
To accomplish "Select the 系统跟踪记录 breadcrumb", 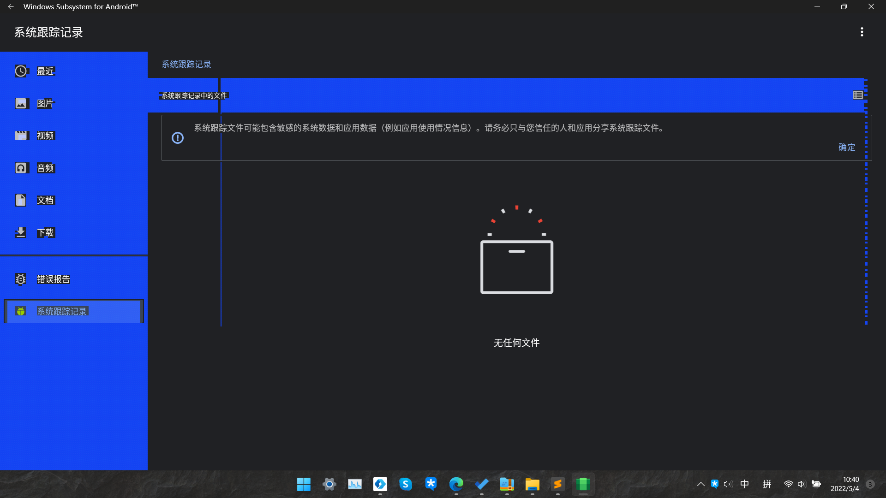I will pyautogui.click(x=186, y=64).
